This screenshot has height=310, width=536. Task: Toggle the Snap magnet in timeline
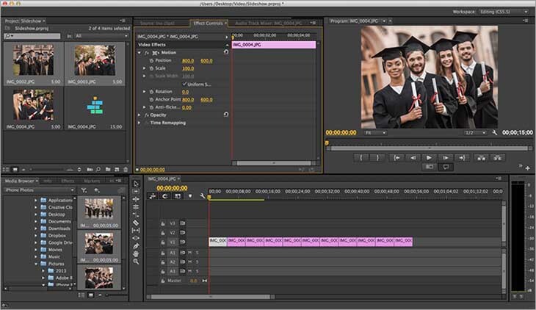tap(165, 196)
